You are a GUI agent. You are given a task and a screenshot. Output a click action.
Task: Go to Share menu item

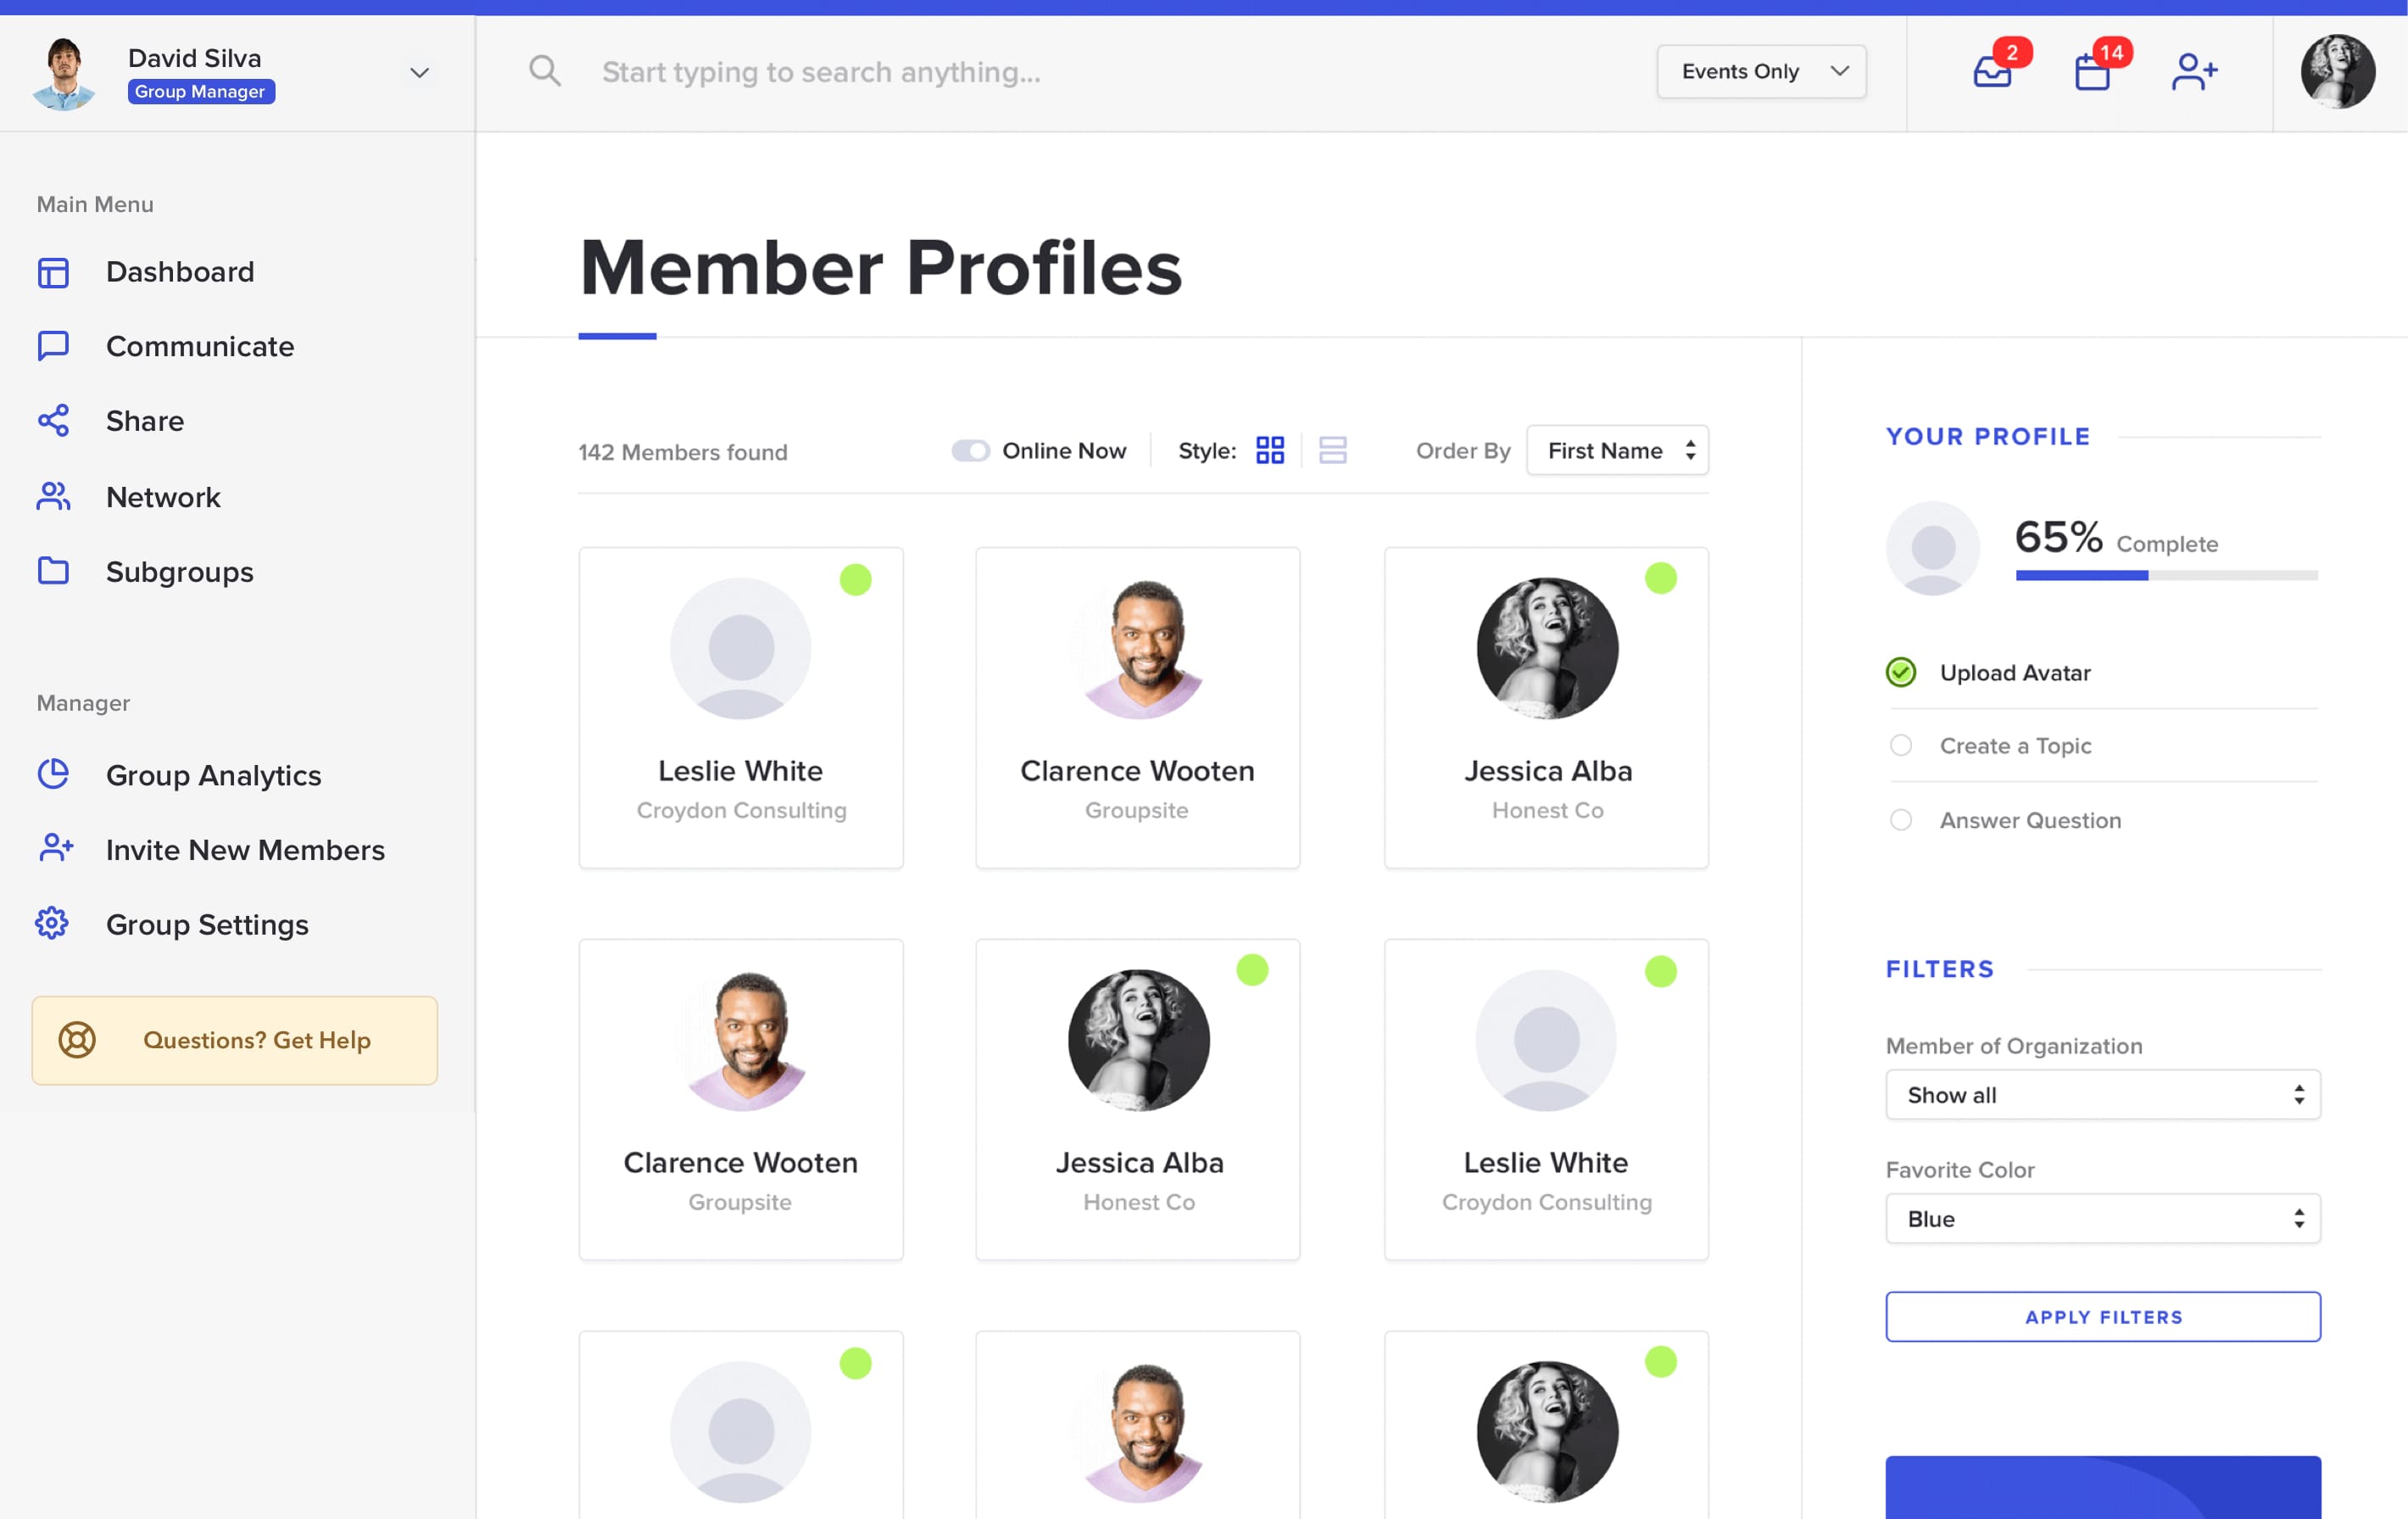(145, 421)
